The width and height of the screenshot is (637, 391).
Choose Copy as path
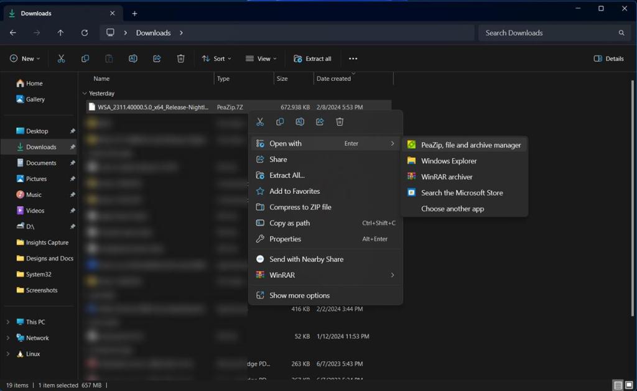325,223
